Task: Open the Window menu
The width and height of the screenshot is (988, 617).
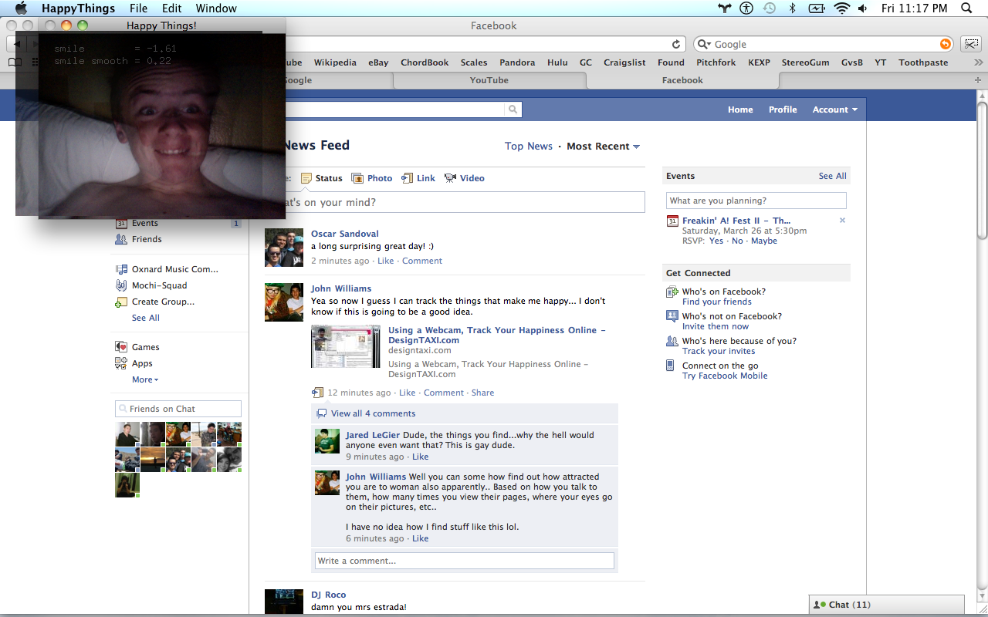Action: tap(216, 8)
